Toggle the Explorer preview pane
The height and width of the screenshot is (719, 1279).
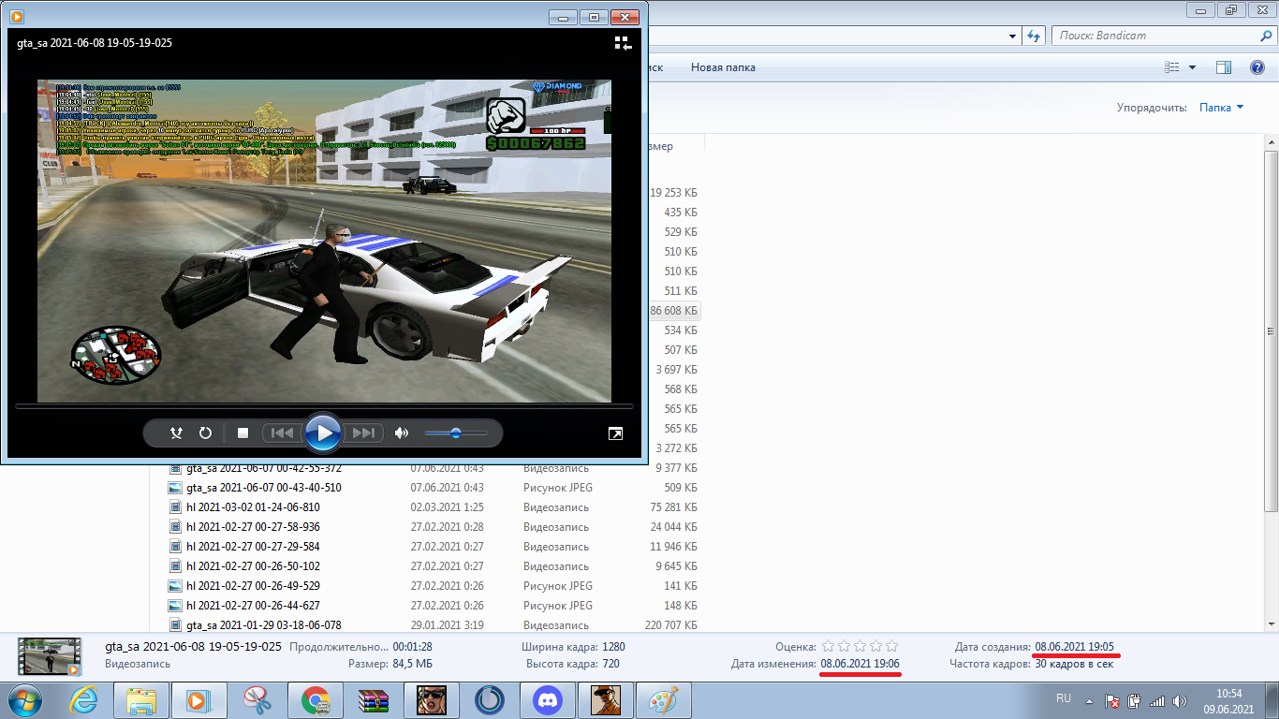pyautogui.click(x=1223, y=67)
